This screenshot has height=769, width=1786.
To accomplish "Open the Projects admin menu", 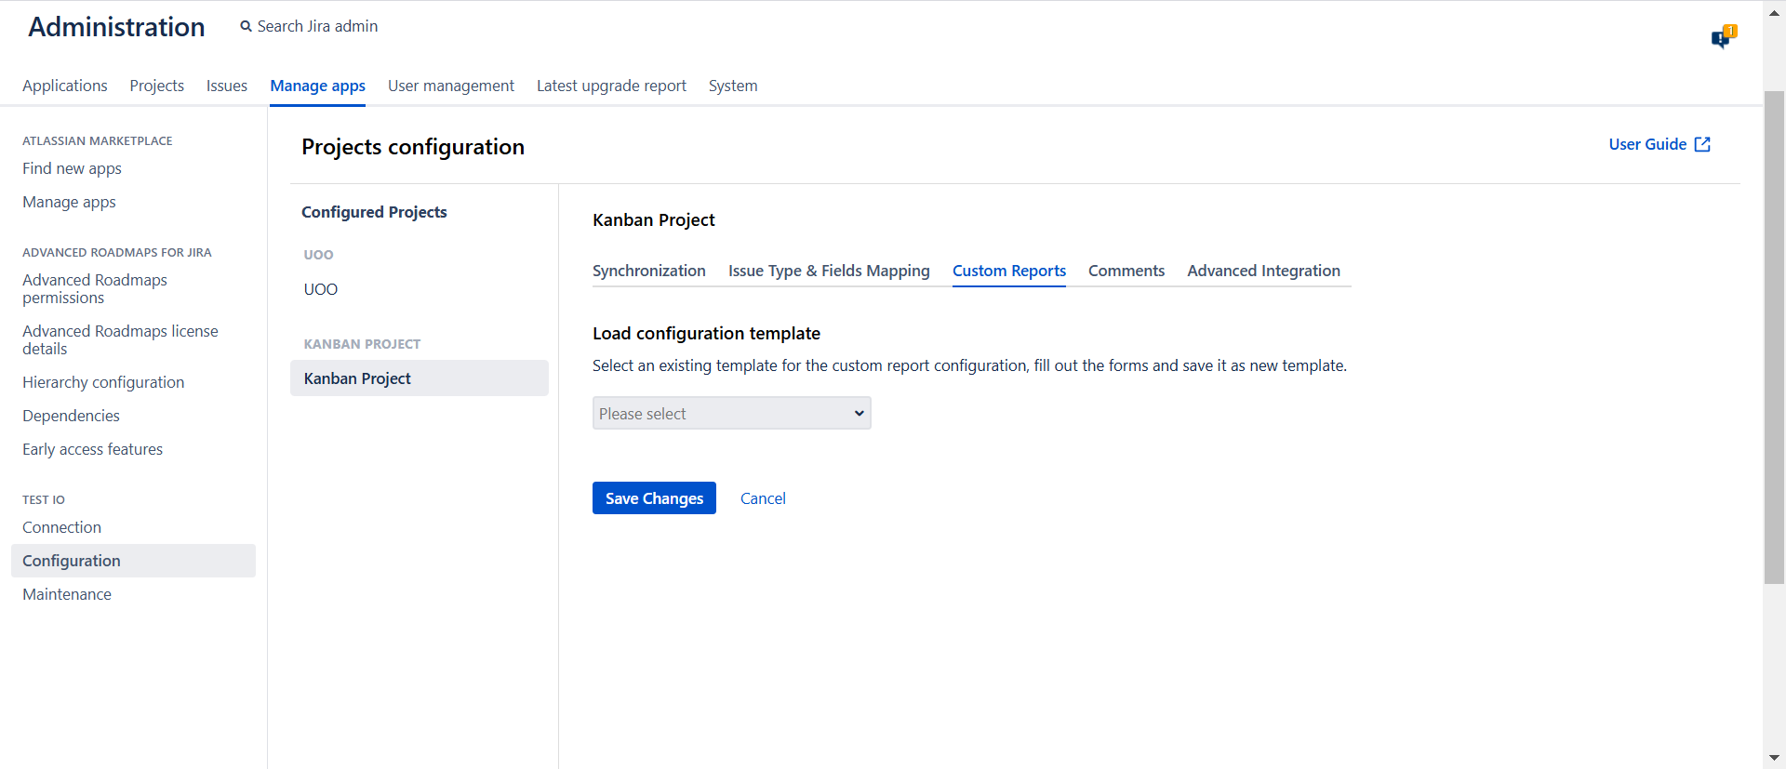I will (156, 86).
